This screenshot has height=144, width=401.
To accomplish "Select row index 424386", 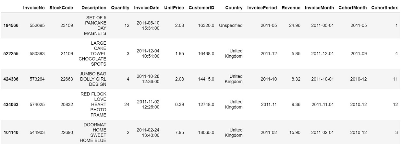I will pos(11,79).
